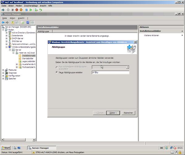Expand the Konfiguration node

coord(3,76)
